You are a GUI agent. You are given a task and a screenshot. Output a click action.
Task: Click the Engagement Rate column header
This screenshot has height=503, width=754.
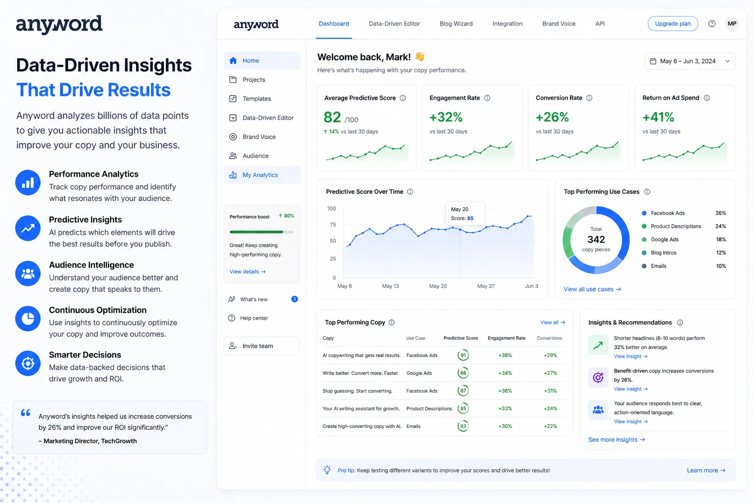point(507,338)
